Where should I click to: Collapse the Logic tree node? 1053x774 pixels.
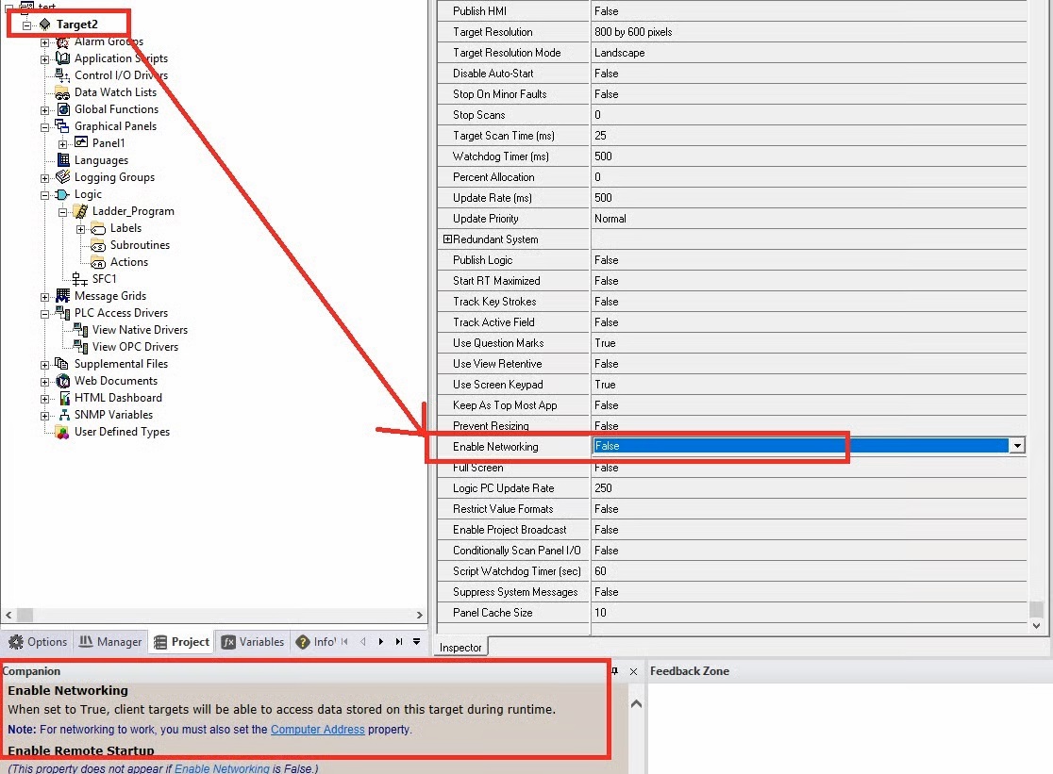(x=44, y=195)
